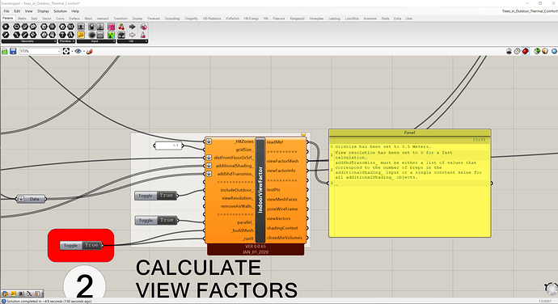This screenshot has height=304, width=558.
Task: Click the IndoorViewFactor component name bar
Action: [260, 191]
